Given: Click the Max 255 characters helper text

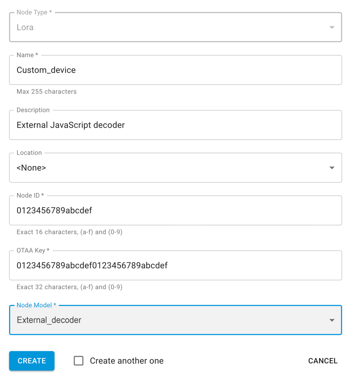Looking at the screenshot, I should coord(47,91).
